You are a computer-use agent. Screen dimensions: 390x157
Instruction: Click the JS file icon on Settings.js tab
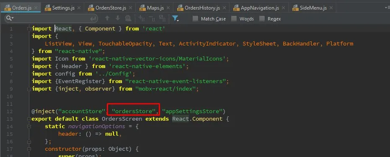coord(48,8)
